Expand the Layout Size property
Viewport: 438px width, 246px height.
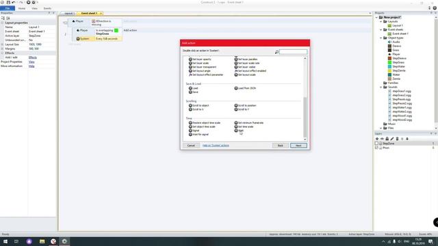[x=2, y=44]
